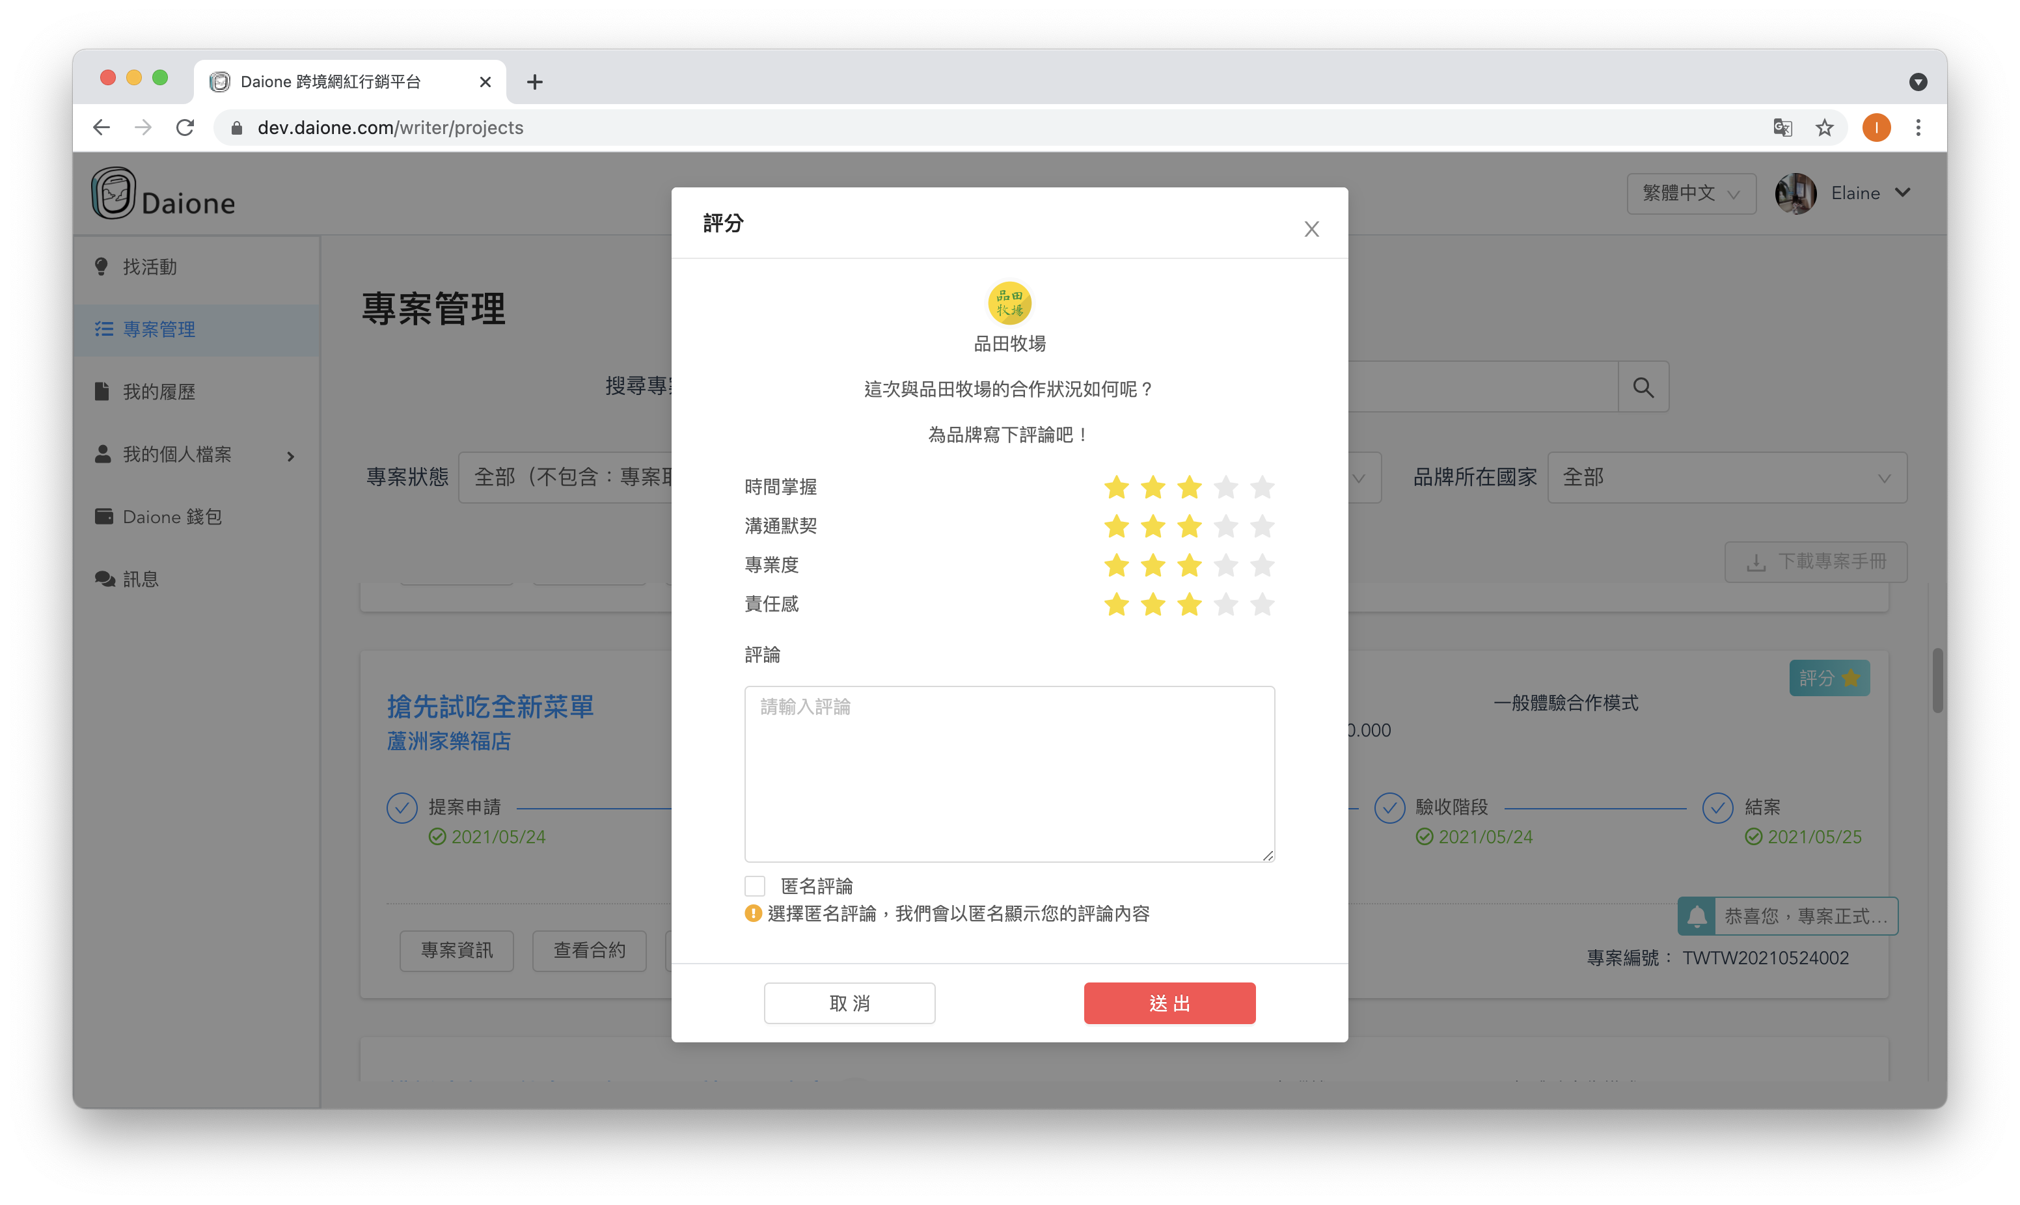The image size is (2020, 1205).
Task: Set 溝通默契 rating to two stars
Action: [x=1153, y=526]
